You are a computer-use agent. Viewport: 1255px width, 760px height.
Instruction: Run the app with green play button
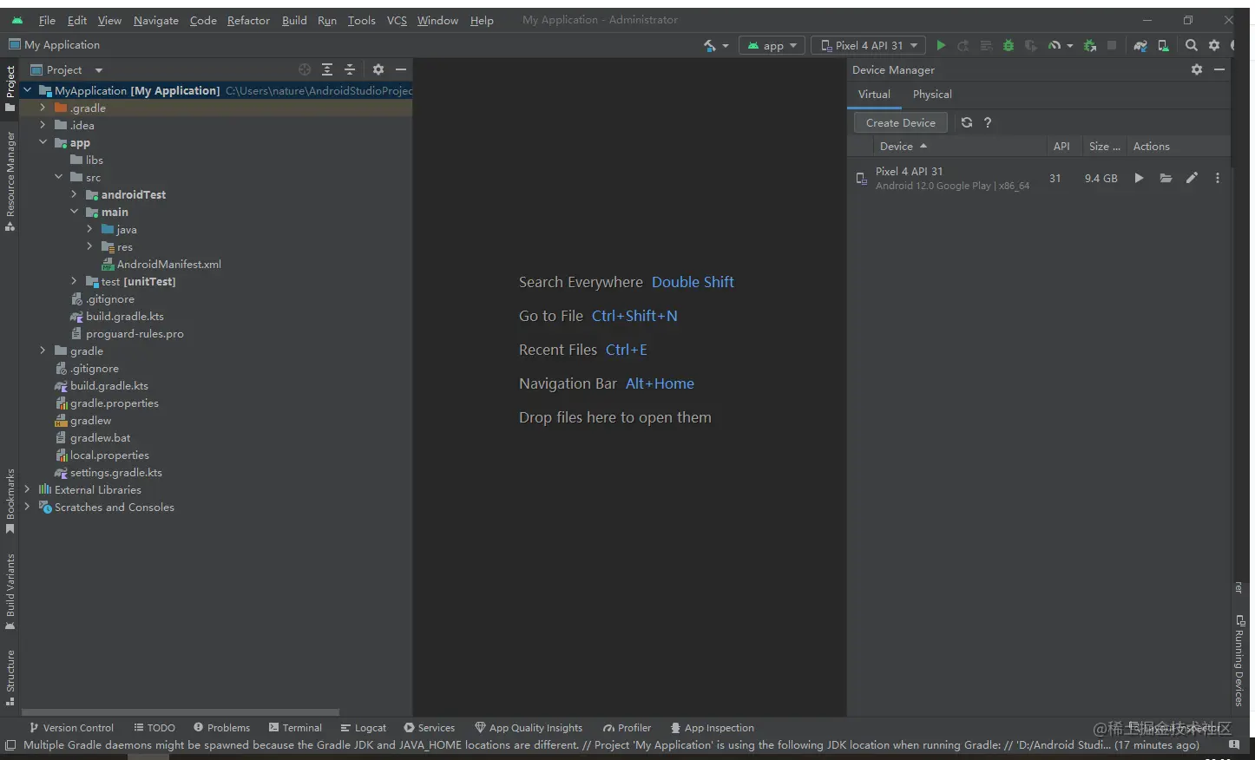pos(941,45)
